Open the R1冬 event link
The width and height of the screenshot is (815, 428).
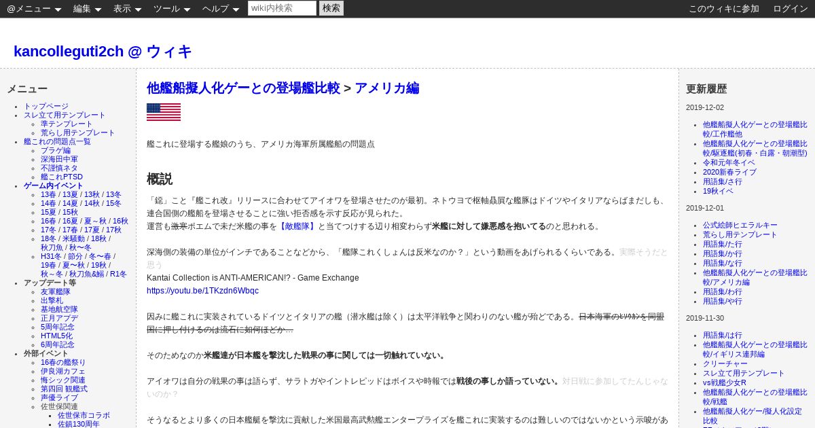118,274
